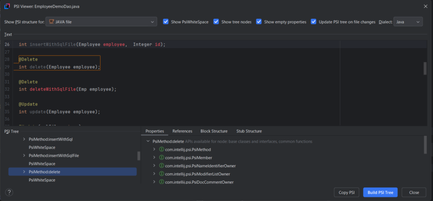The width and height of the screenshot is (433, 201).
Task: Click @Delete annotation on line 31
Action: (28, 82)
